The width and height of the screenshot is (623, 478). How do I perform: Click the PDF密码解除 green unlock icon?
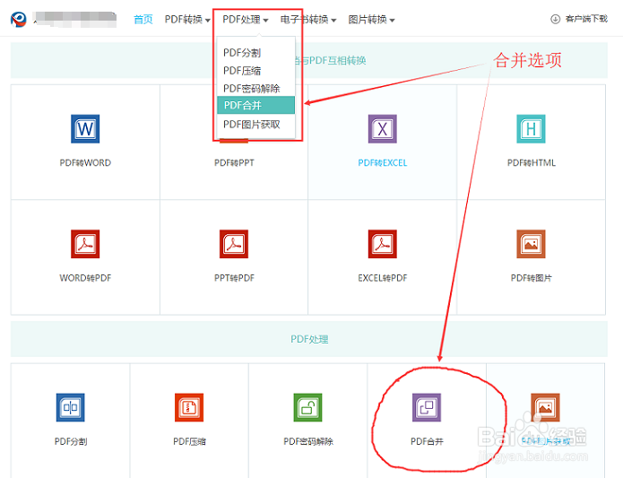point(308,407)
